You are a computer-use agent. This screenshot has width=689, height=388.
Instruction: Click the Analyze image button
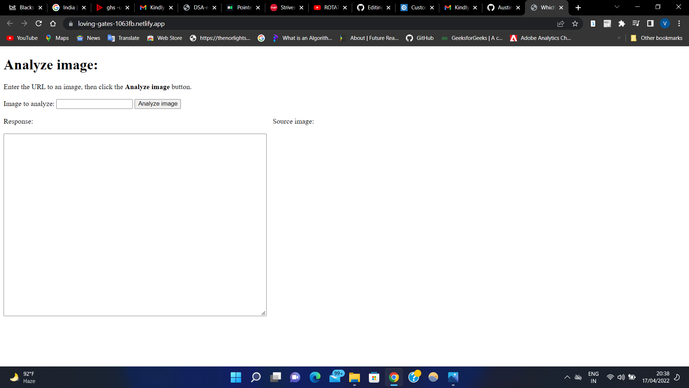click(158, 104)
